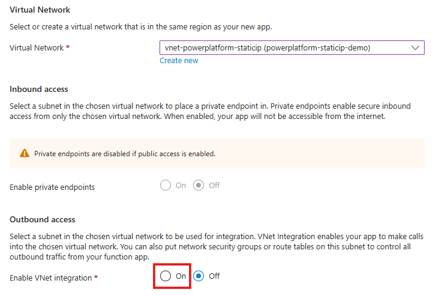Click the red asterisk beside Enable VNet integration
The image size is (442, 295).
pos(95,276)
